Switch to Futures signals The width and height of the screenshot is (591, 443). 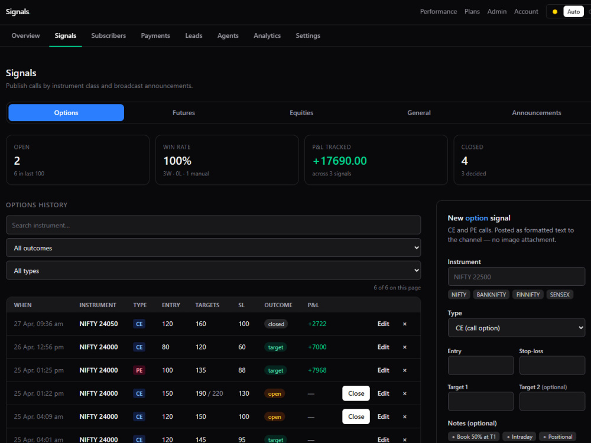184,113
